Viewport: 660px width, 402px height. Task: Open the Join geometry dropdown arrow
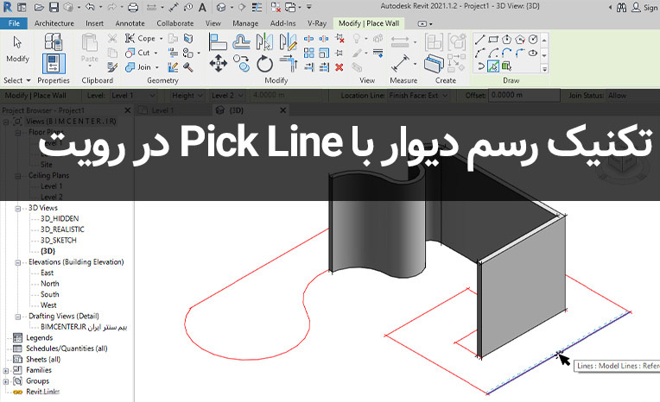tap(156, 67)
